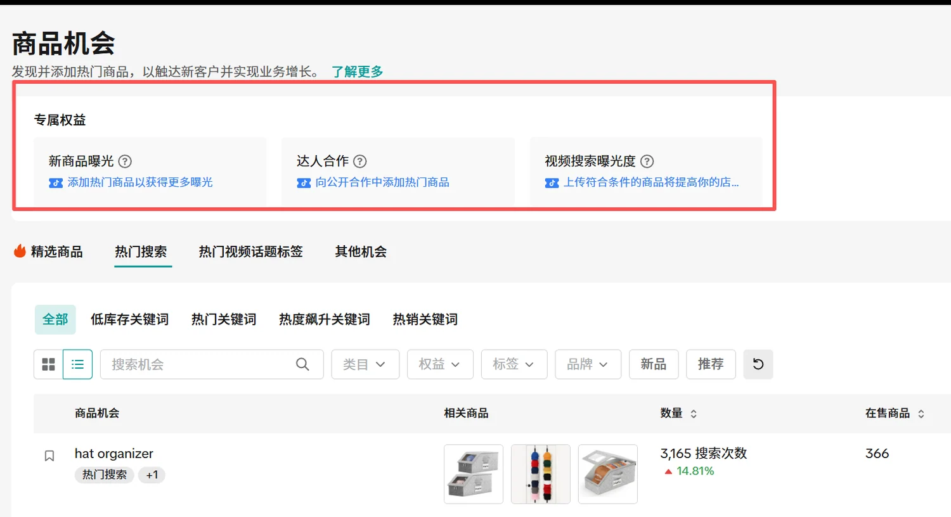Click the search magnifier icon
This screenshot has width=951, height=517.
point(302,364)
